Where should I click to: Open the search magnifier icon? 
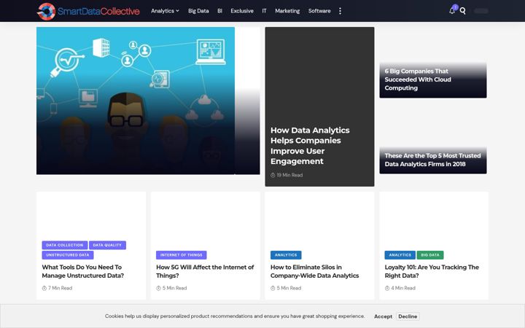463,11
